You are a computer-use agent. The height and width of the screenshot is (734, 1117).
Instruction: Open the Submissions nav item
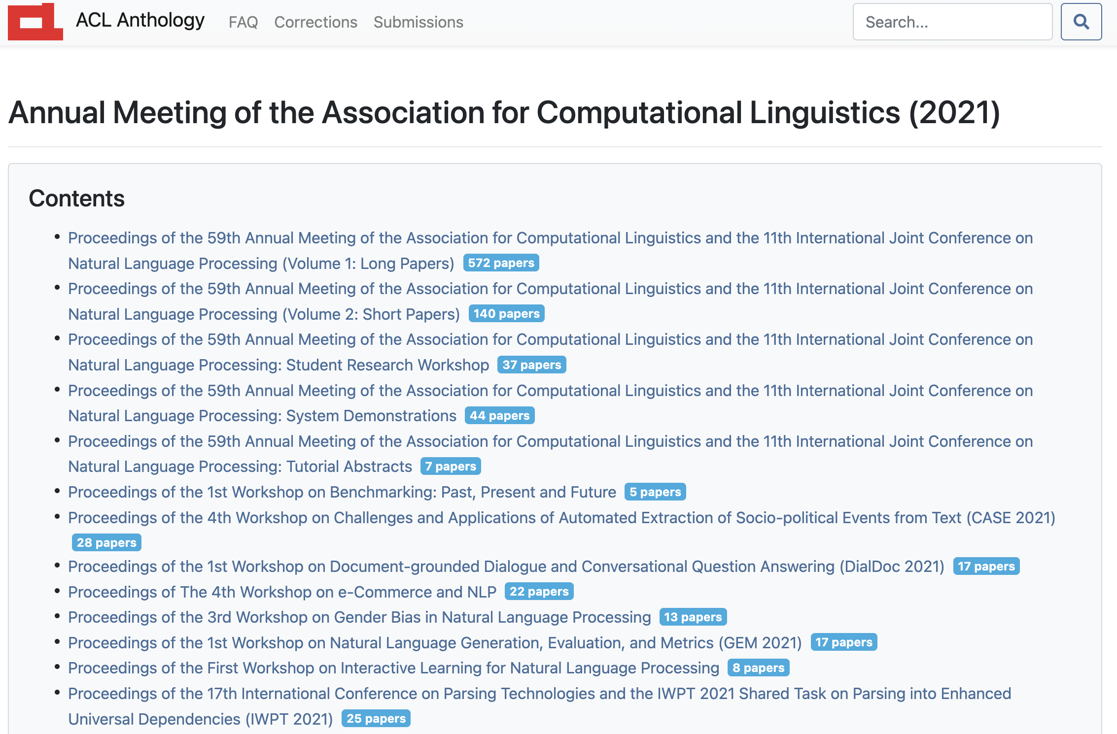pyautogui.click(x=418, y=22)
